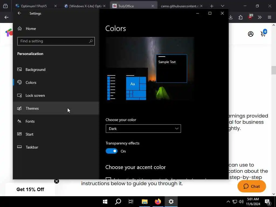Screen dimensions: 276x207
Task: Click the red extension badge icon
Action: tap(250, 17)
